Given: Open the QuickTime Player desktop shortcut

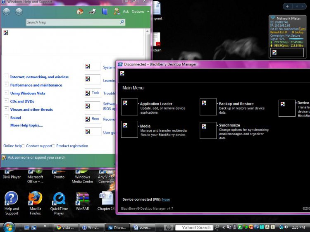Looking at the screenshot, I should coord(59,203).
